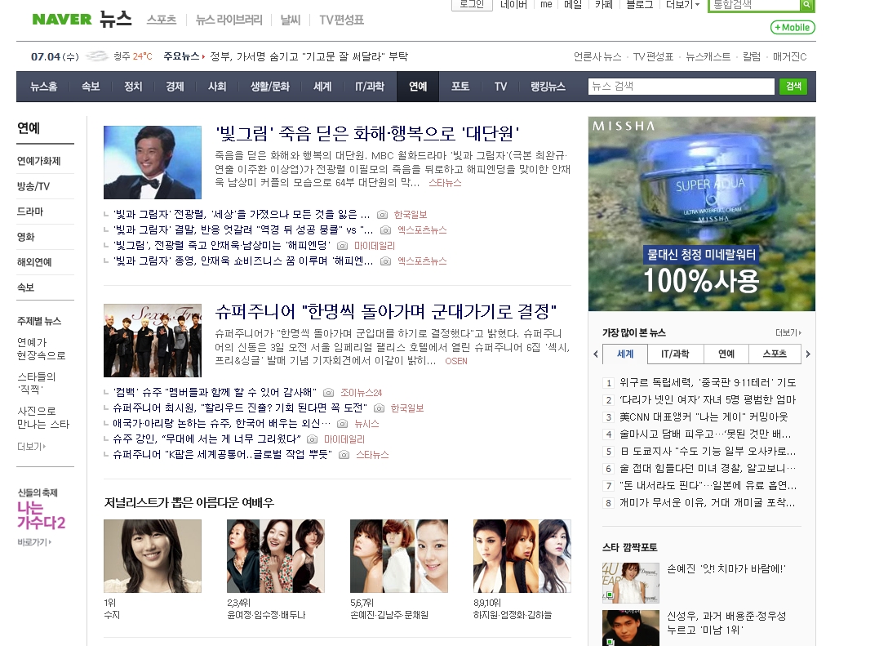
Task: Switch to 세계 tab in most-viewed news
Action: 625,354
